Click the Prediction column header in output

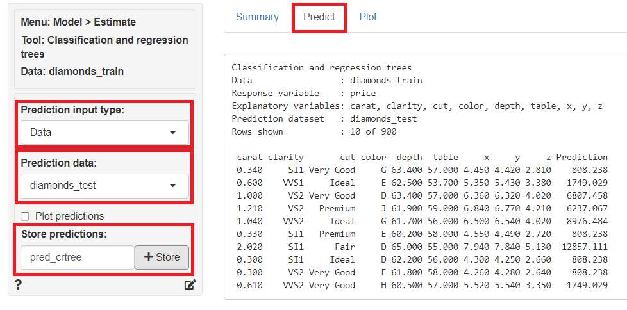tap(581, 157)
